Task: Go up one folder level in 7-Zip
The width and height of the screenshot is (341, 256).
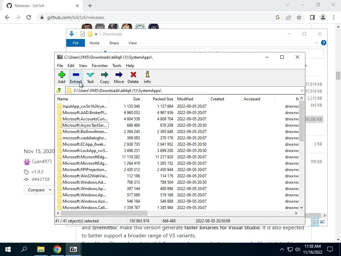Action: 59,90
